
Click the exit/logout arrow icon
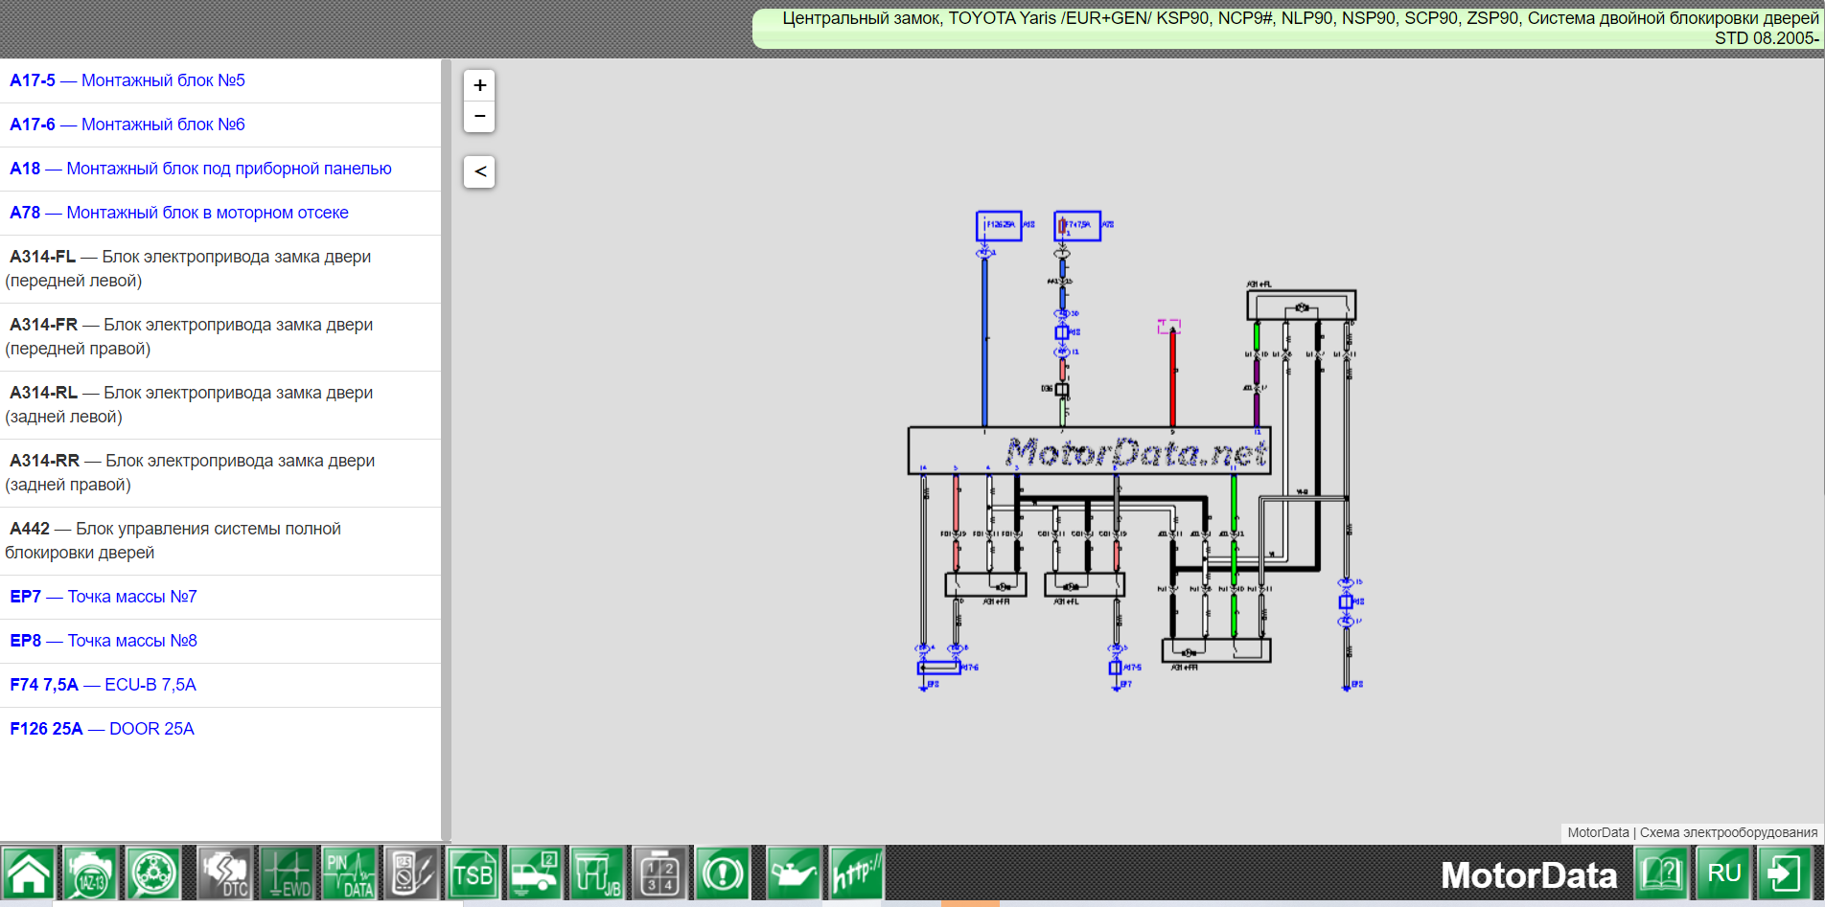pos(1784,873)
